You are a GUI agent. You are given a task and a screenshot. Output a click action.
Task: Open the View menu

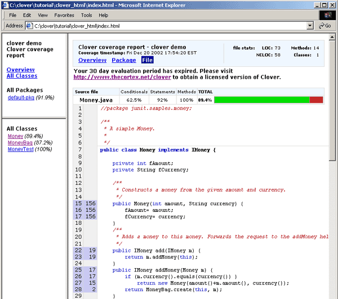tap(43, 15)
